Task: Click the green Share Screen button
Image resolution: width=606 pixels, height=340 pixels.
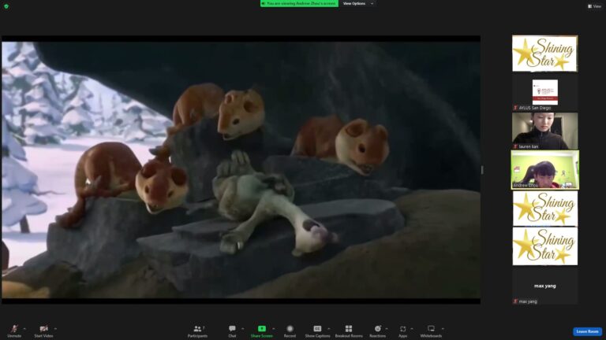Action: 262,331
